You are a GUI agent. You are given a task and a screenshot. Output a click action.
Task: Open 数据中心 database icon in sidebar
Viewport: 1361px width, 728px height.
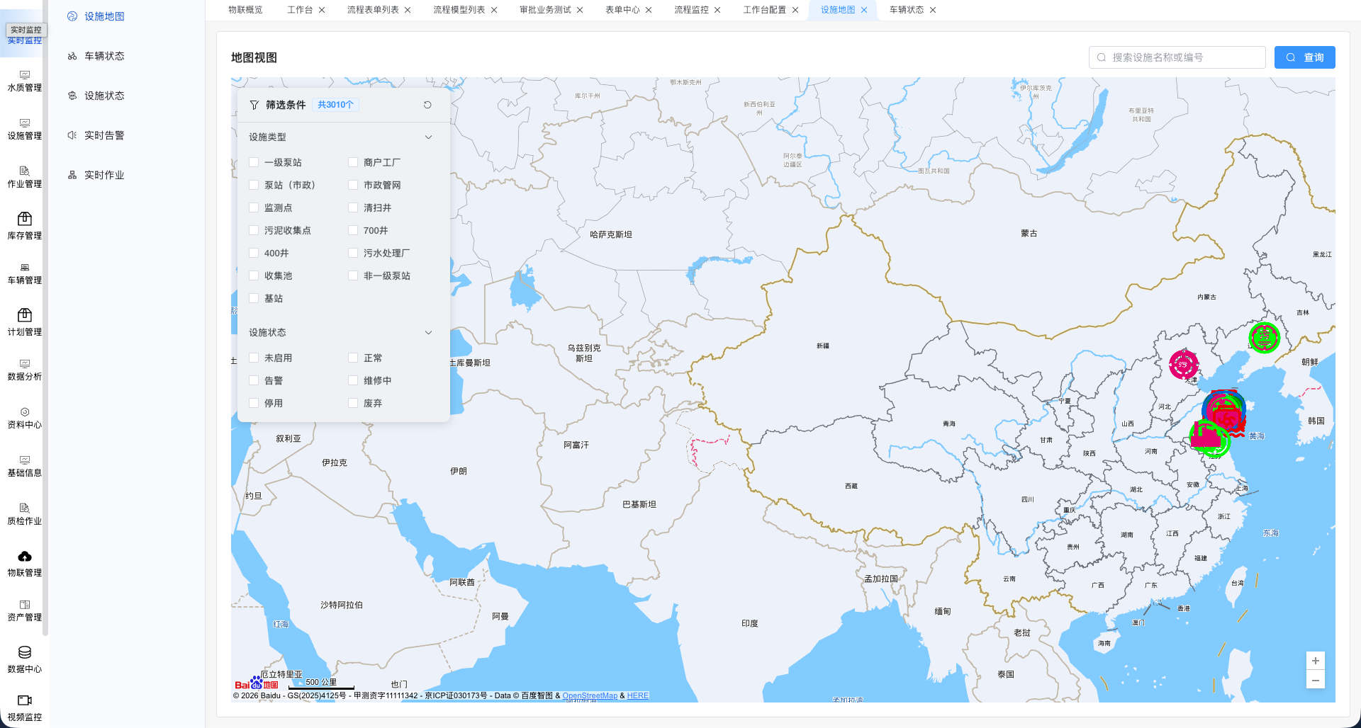coord(25,659)
